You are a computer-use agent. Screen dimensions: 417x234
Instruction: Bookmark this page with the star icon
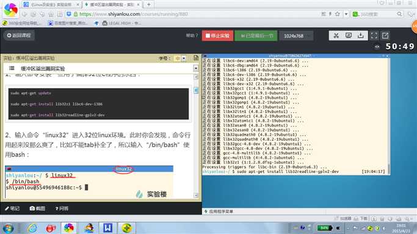click(337, 14)
